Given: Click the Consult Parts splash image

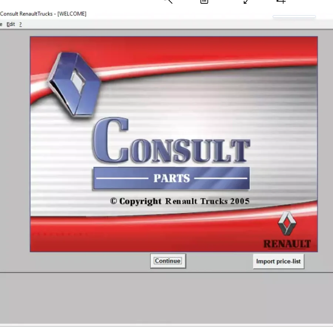Looking at the screenshot, I should coord(174,144).
